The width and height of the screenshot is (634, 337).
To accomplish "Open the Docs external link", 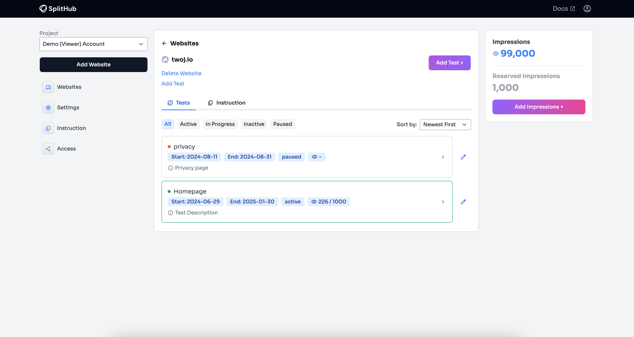I will click(x=563, y=8).
